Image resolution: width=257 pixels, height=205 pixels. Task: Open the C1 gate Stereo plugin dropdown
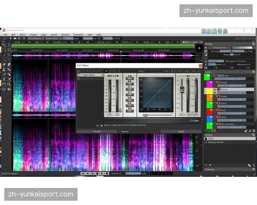click(90, 75)
